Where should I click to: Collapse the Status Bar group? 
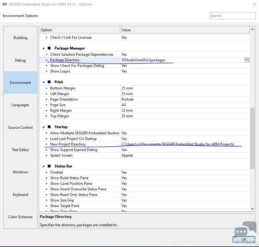pyautogui.click(x=43, y=166)
